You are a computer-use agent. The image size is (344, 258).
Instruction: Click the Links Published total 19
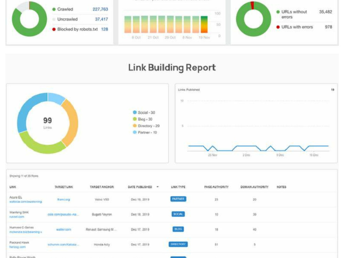[333, 90]
